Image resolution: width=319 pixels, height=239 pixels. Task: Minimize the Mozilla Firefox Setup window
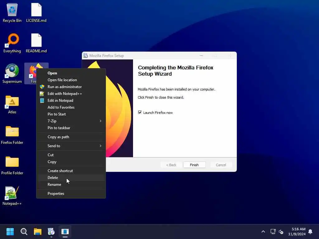(x=201, y=55)
